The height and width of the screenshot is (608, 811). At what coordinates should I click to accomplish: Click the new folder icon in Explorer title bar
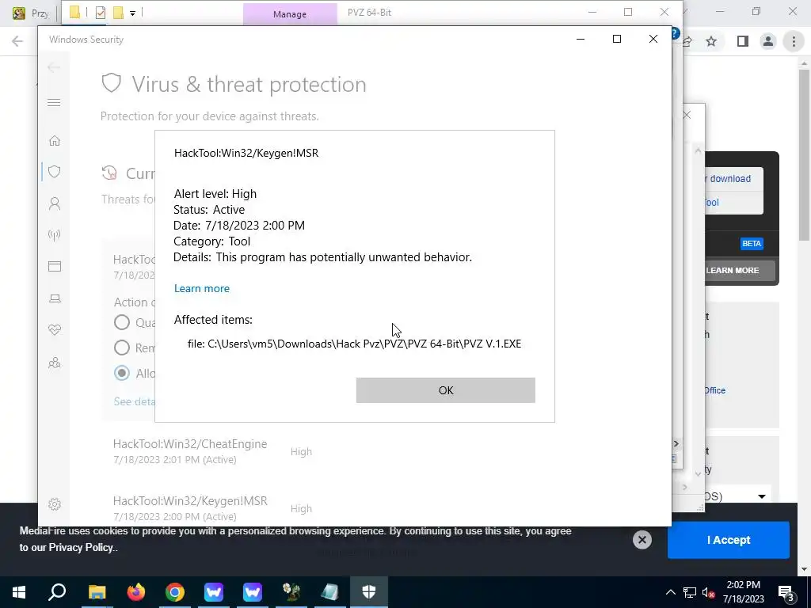[x=119, y=13]
